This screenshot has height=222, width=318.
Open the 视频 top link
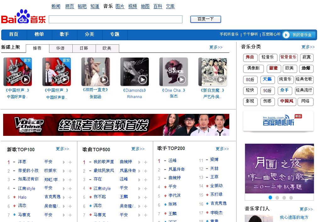tap(133, 6)
